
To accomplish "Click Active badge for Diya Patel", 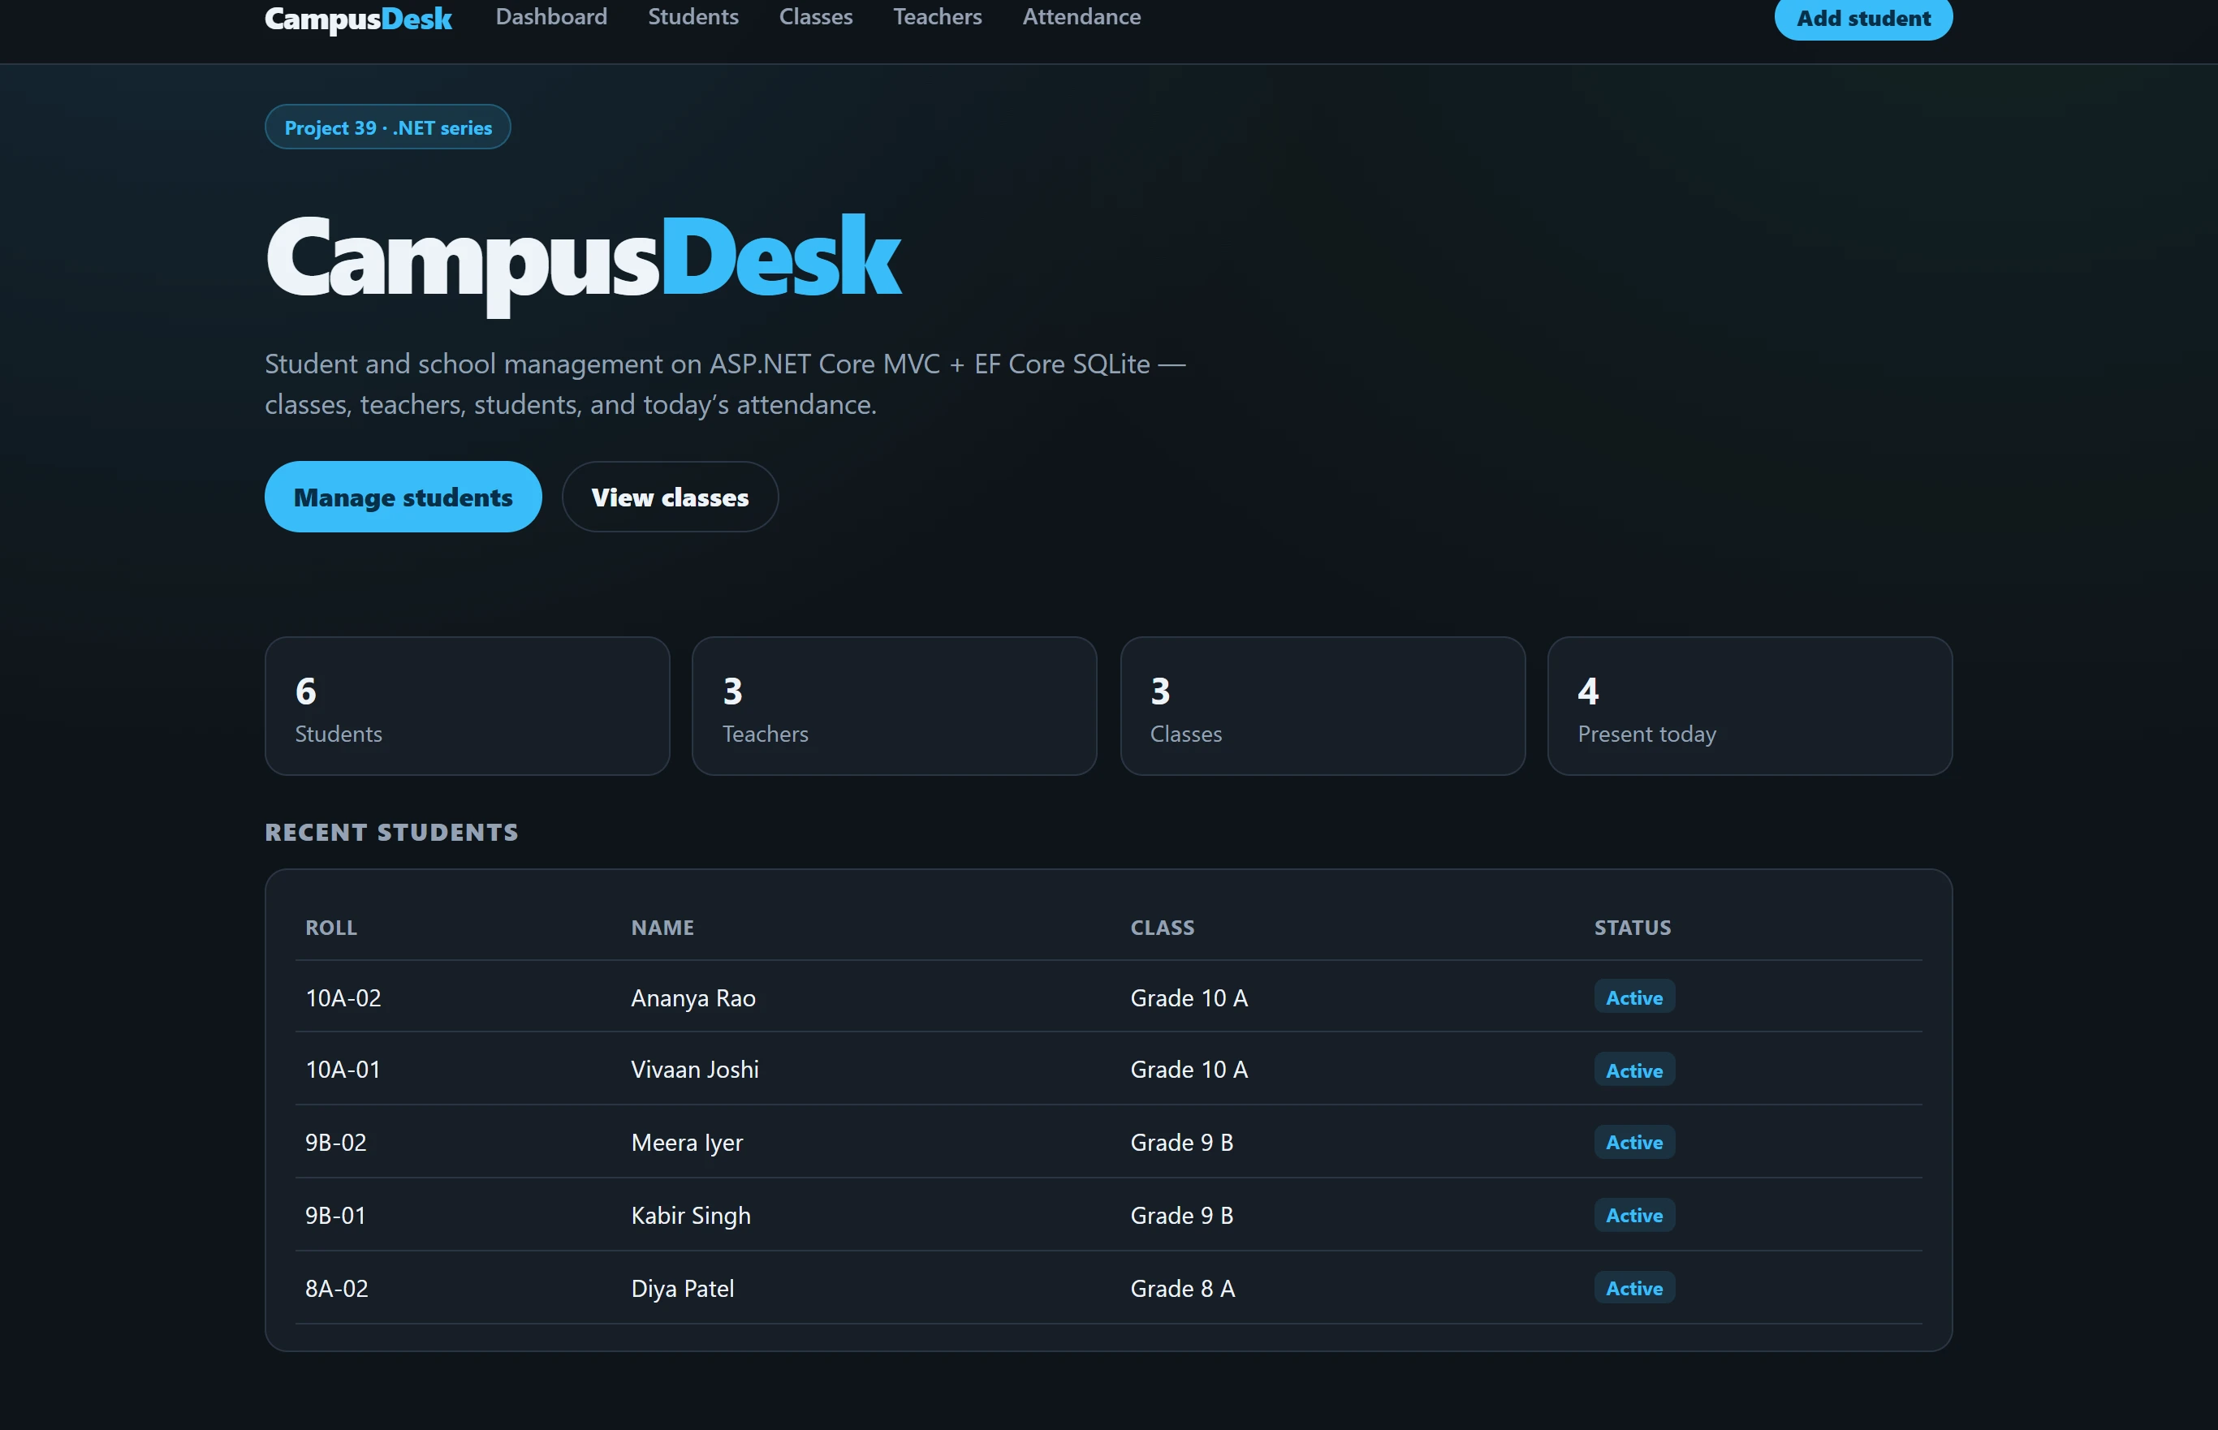I will 1633,1288.
